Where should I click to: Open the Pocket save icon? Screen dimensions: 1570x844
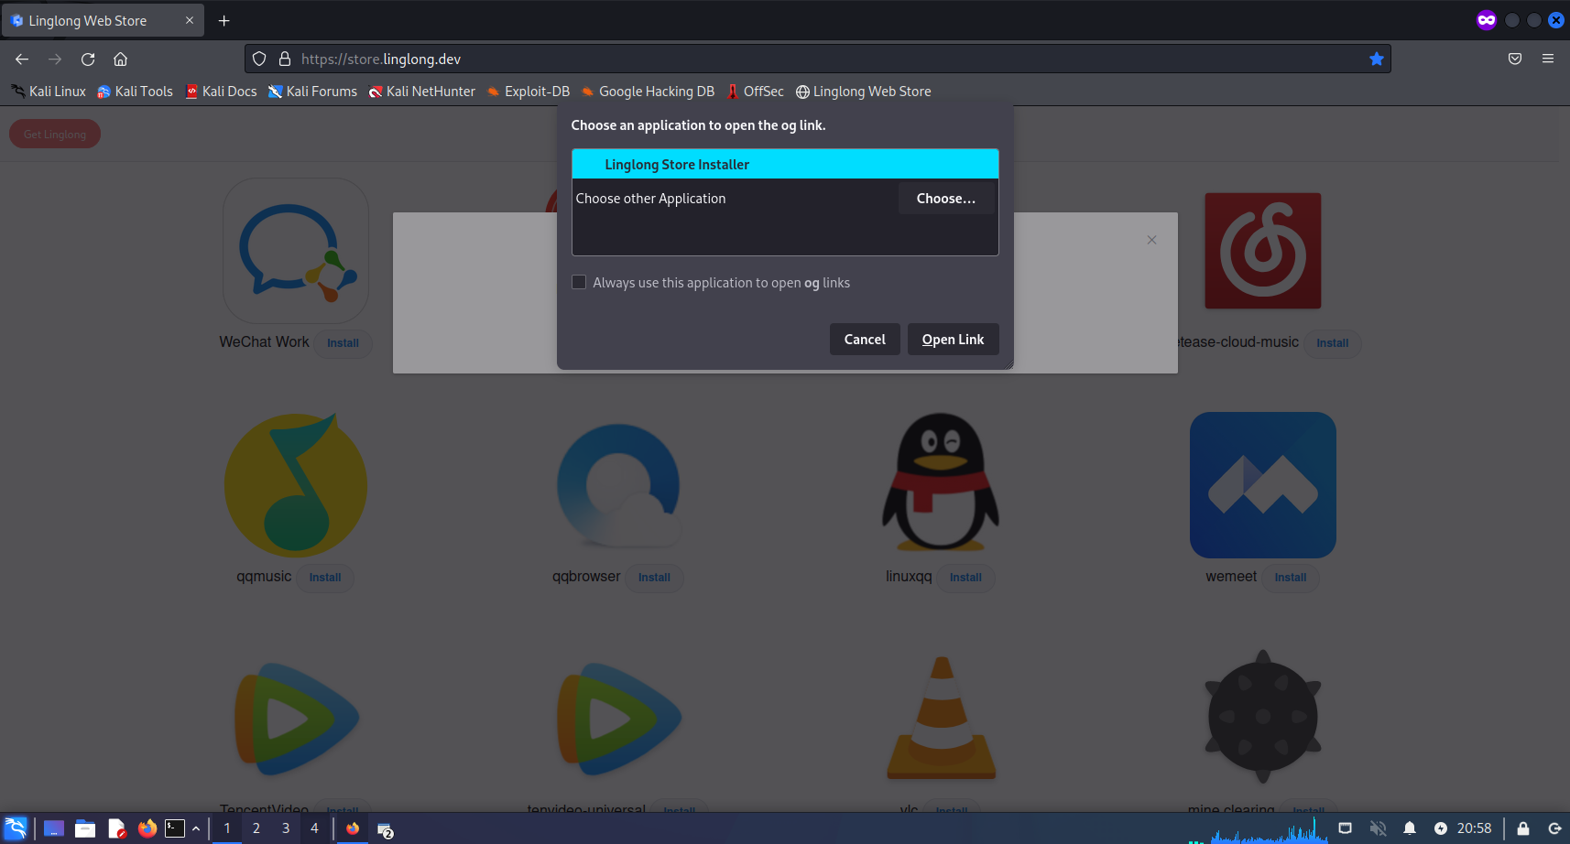[1515, 59]
